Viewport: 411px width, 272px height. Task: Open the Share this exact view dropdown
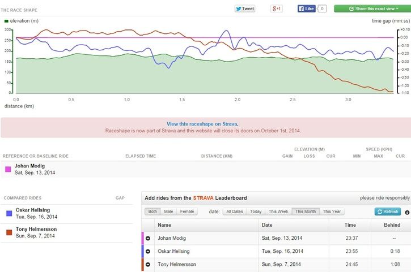pyautogui.click(x=373, y=8)
